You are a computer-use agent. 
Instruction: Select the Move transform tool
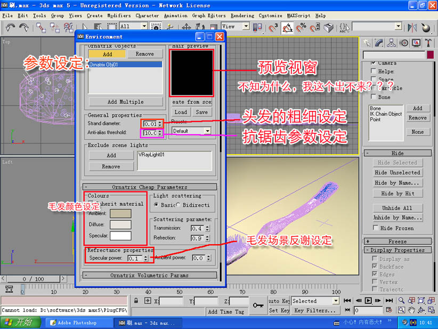click(x=186, y=27)
